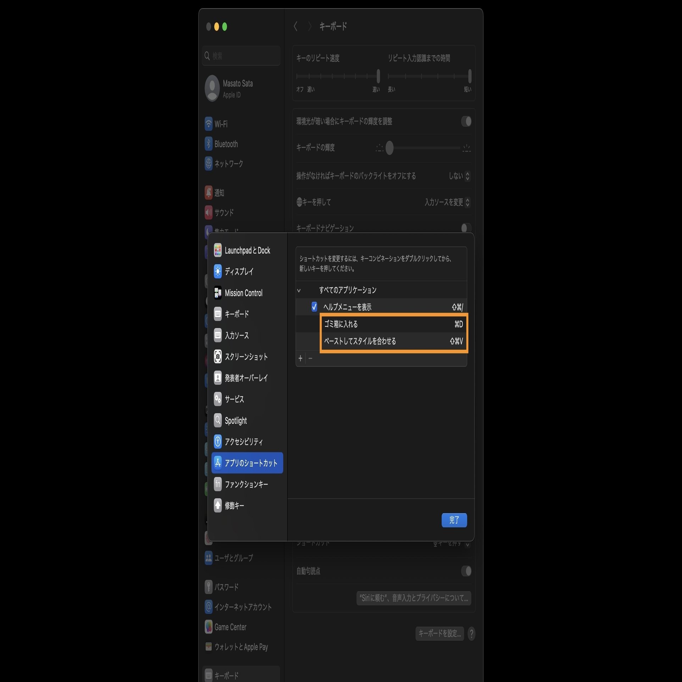This screenshot has height=682, width=682.
Task: Click the 完了 button
Action: point(454,520)
